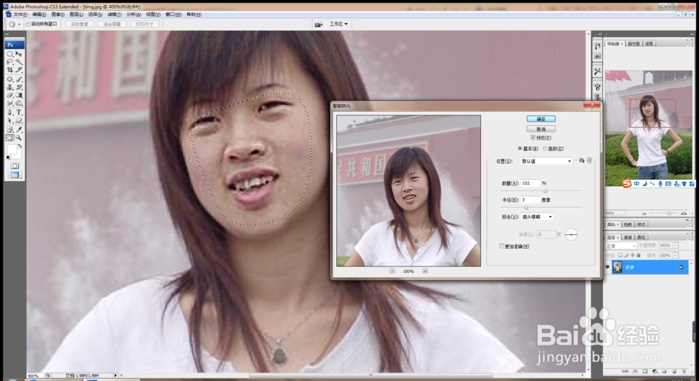Select the 基本(B) radio button
Screen dimensions: 699x381
tap(520, 148)
